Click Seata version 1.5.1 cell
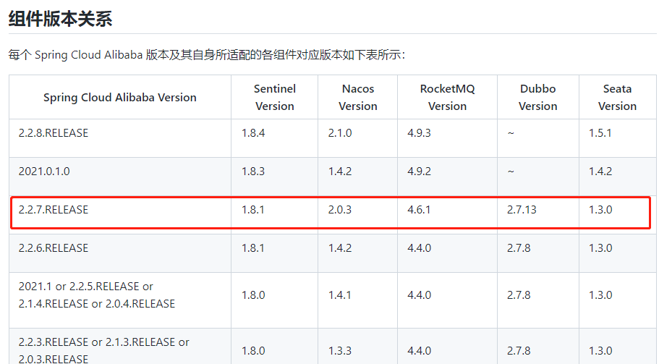 click(x=600, y=133)
